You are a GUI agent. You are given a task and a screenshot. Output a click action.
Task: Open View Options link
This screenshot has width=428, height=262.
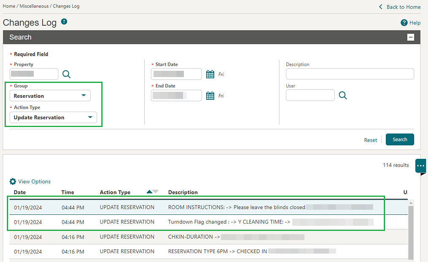(35, 182)
